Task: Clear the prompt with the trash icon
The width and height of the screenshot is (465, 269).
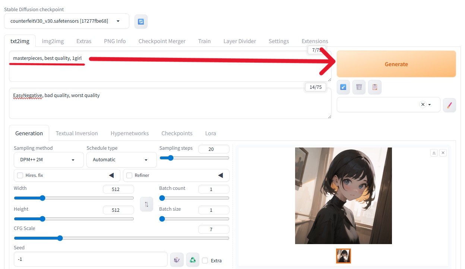Action: (x=359, y=87)
